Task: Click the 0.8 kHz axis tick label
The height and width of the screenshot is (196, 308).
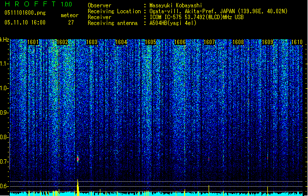Action: [x=4, y=137]
